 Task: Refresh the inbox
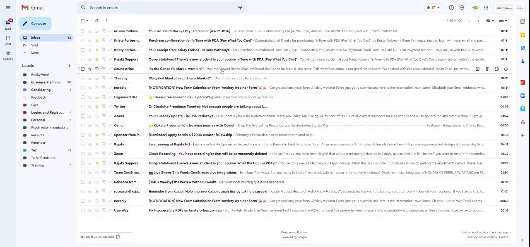point(96,21)
